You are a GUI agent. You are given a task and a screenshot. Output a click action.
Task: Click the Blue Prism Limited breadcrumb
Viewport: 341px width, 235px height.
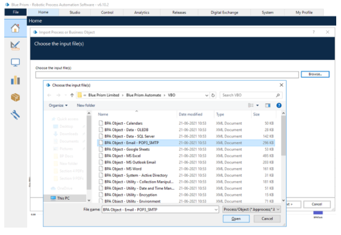pyautogui.click(x=104, y=95)
